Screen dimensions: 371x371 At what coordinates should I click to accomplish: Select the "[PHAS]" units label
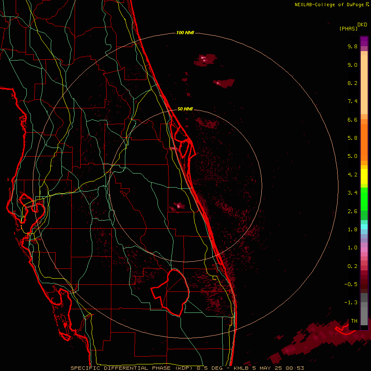point(348,28)
